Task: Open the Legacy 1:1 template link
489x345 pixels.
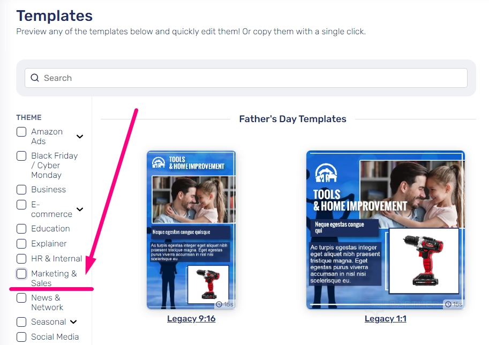Action: click(386, 319)
